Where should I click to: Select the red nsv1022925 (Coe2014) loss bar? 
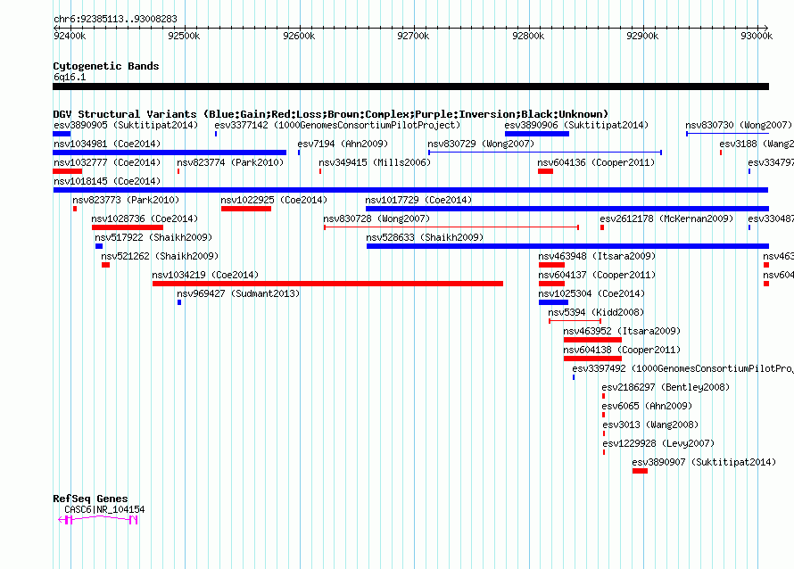click(x=246, y=209)
